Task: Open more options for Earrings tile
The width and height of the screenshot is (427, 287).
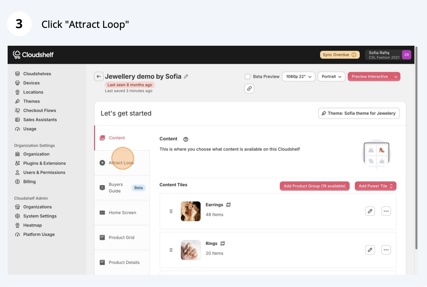Action: pyautogui.click(x=386, y=211)
